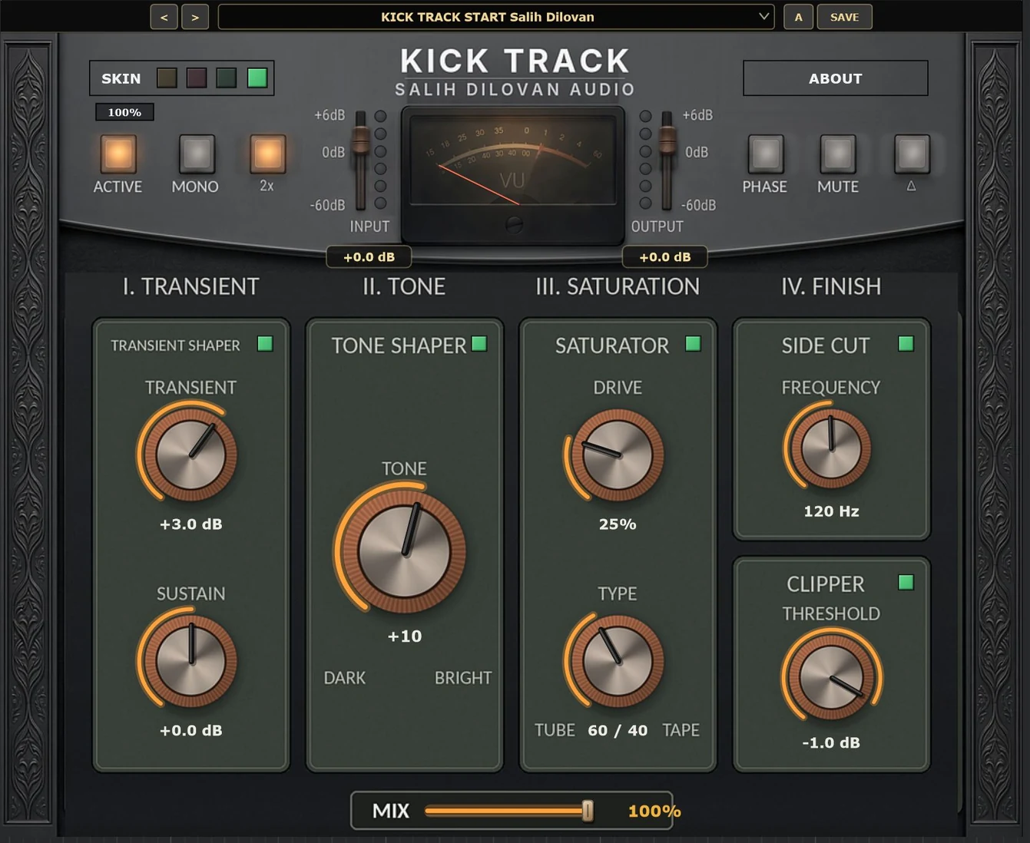Image resolution: width=1030 pixels, height=843 pixels.
Task: Disable the Side Cut module LED
Action: (x=906, y=344)
